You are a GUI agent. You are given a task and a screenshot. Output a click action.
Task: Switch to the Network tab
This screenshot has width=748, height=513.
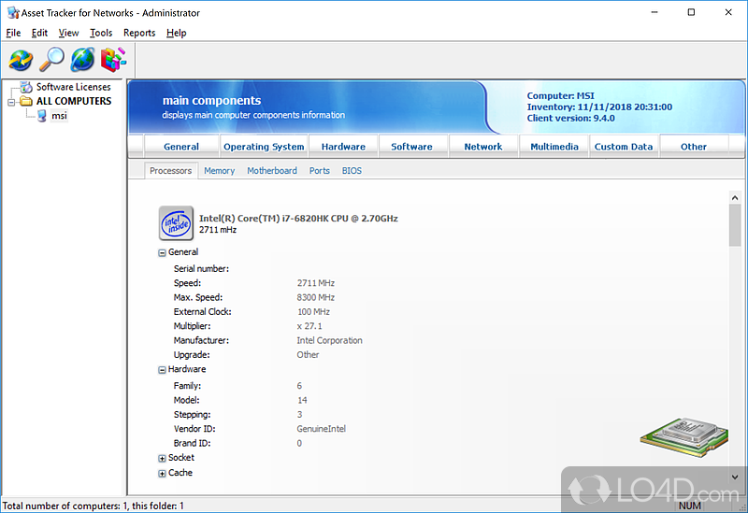pos(483,147)
